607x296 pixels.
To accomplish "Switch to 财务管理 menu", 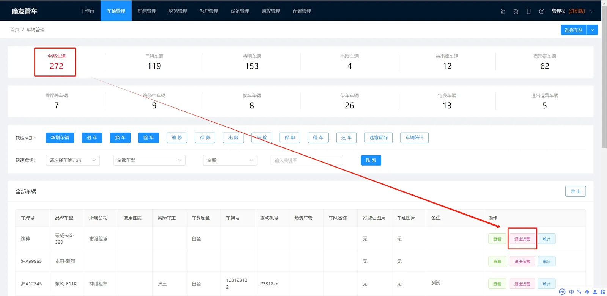I will 178,11.
